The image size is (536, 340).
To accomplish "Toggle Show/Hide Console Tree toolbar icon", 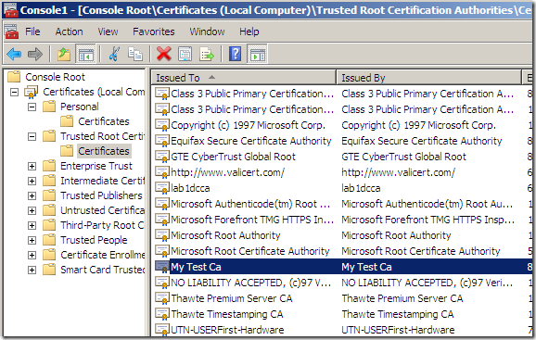I will click(x=85, y=54).
